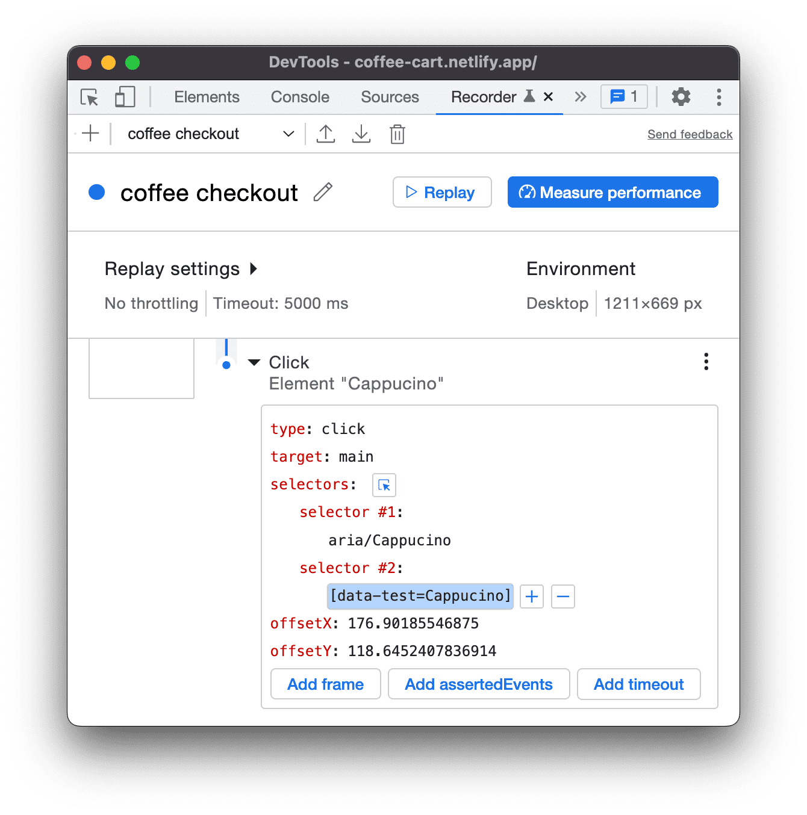Open DevTools settings gear

tap(681, 97)
